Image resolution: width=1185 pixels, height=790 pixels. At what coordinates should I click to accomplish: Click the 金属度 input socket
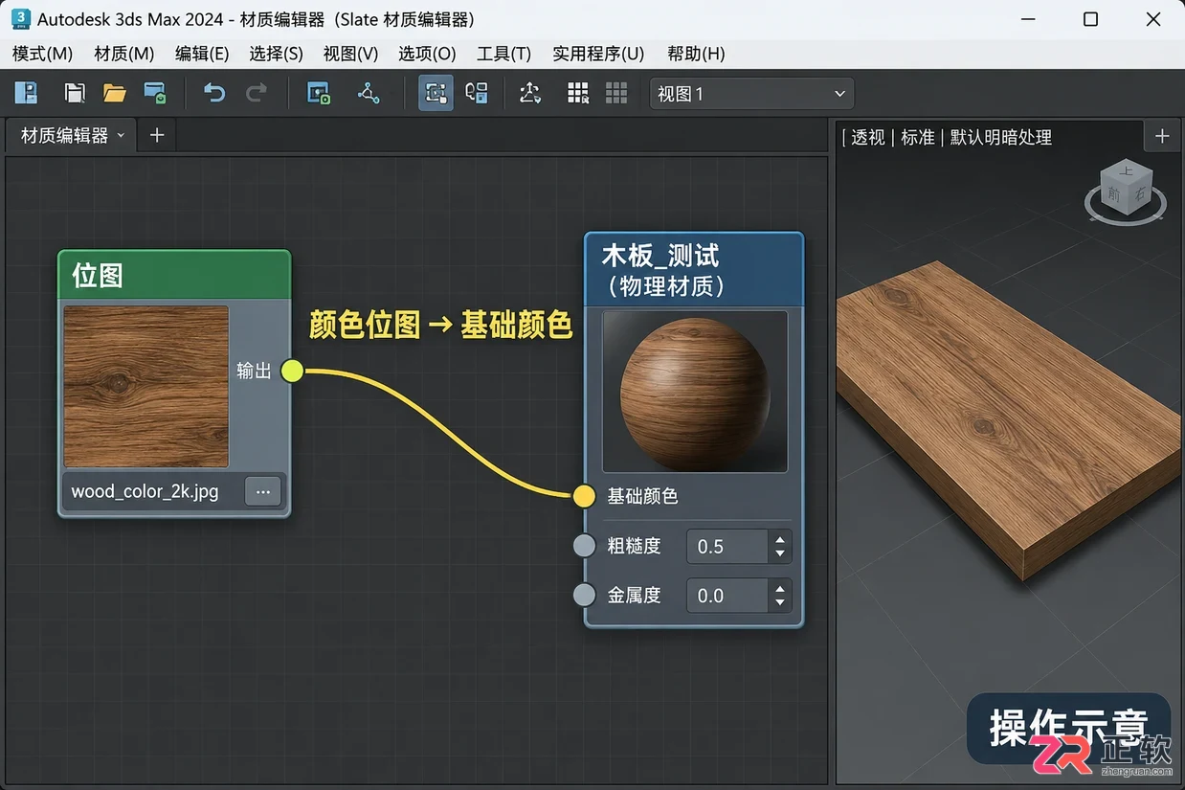(x=585, y=595)
